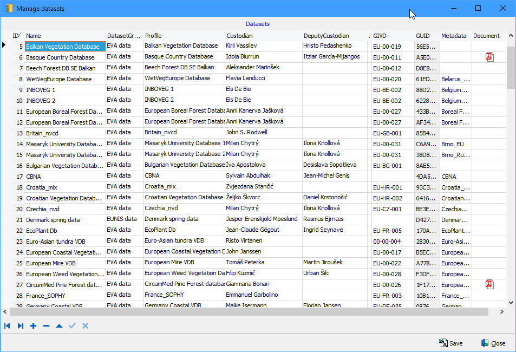Post the edit with checkmark icon

(x=72, y=326)
